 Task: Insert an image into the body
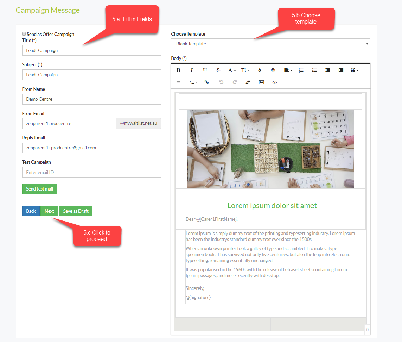pos(261,82)
